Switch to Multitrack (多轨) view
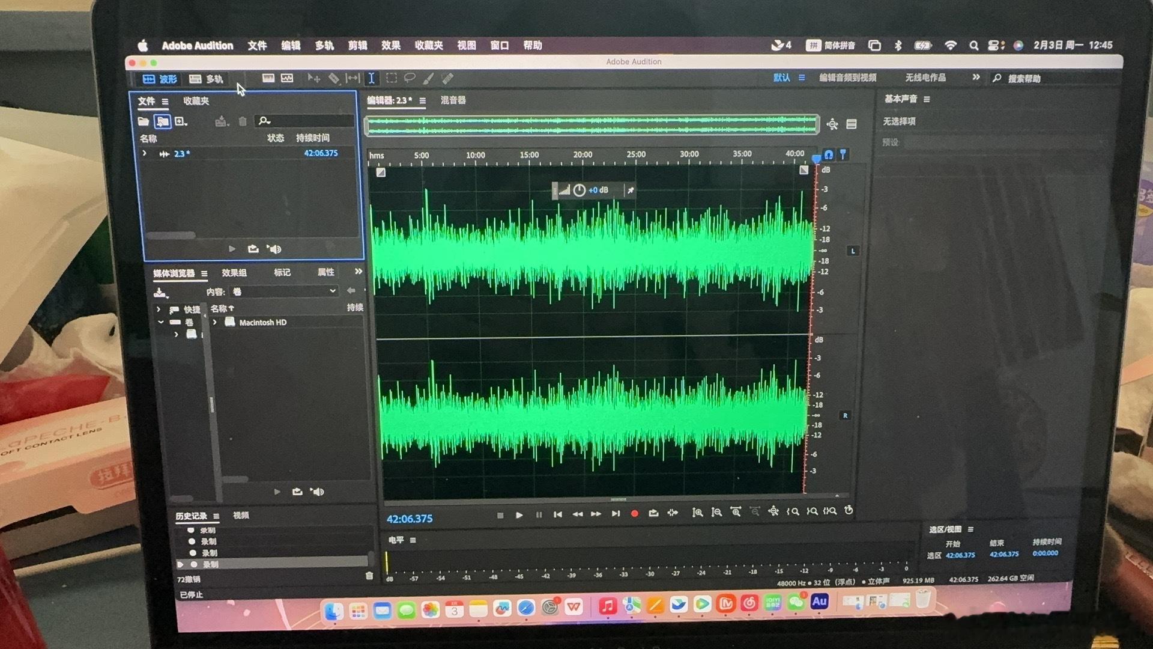The width and height of the screenshot is (1153, 649). (206, 79)
